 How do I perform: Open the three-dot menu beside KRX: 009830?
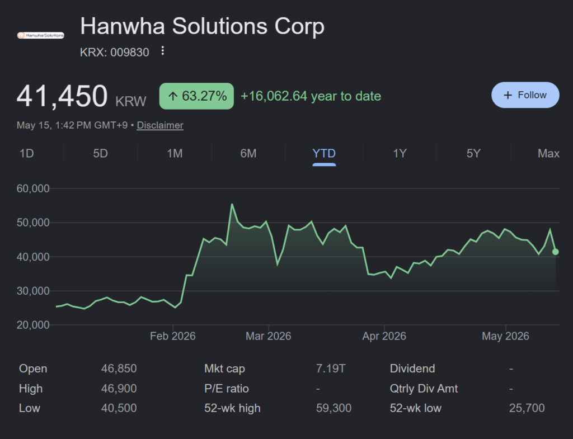coord(163,51)
